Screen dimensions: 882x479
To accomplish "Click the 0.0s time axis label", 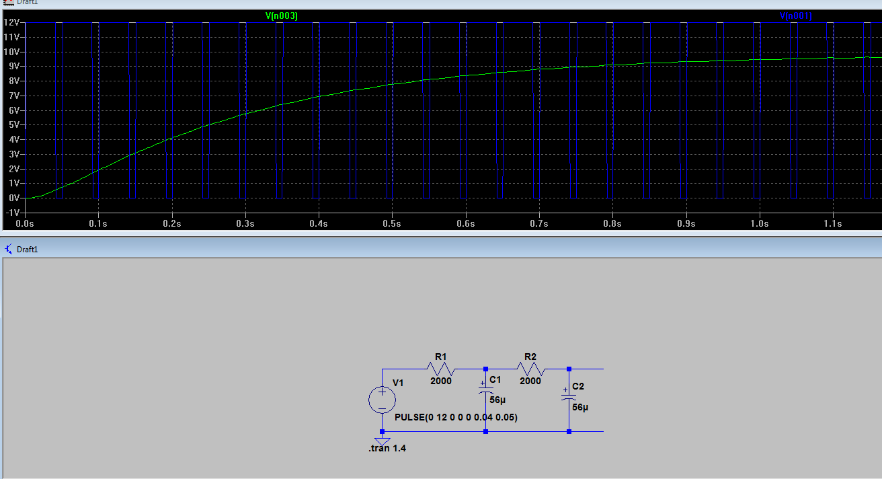I will click(x=24, y=223).
